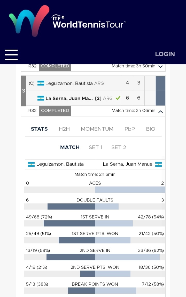View SET 2 statistics

tap(119, 147)
